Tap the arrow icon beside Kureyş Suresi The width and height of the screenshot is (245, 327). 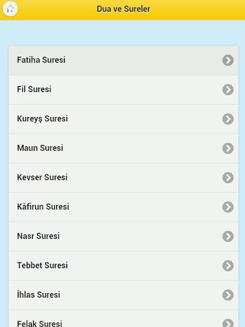pos(228,119)
